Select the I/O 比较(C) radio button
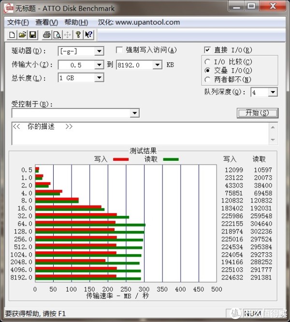The width and height of the screenshot is (290, 322). pos(207,61)
